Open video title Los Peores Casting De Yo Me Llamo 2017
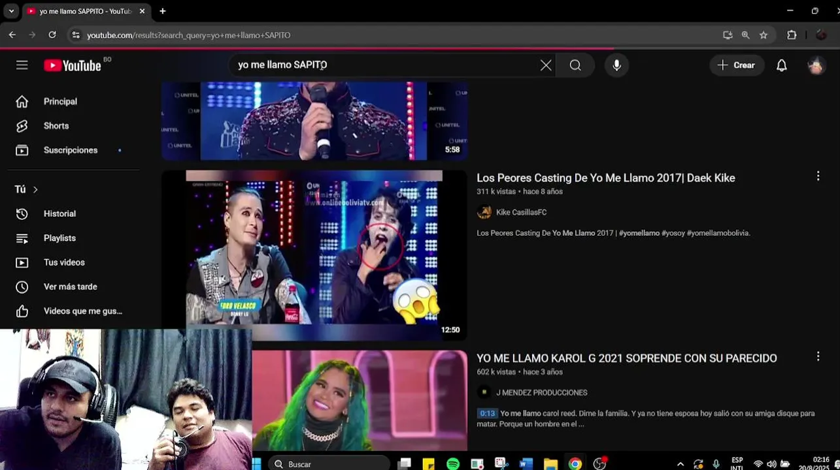This screenshot has width=840, height=470. [x=606, y=178]
